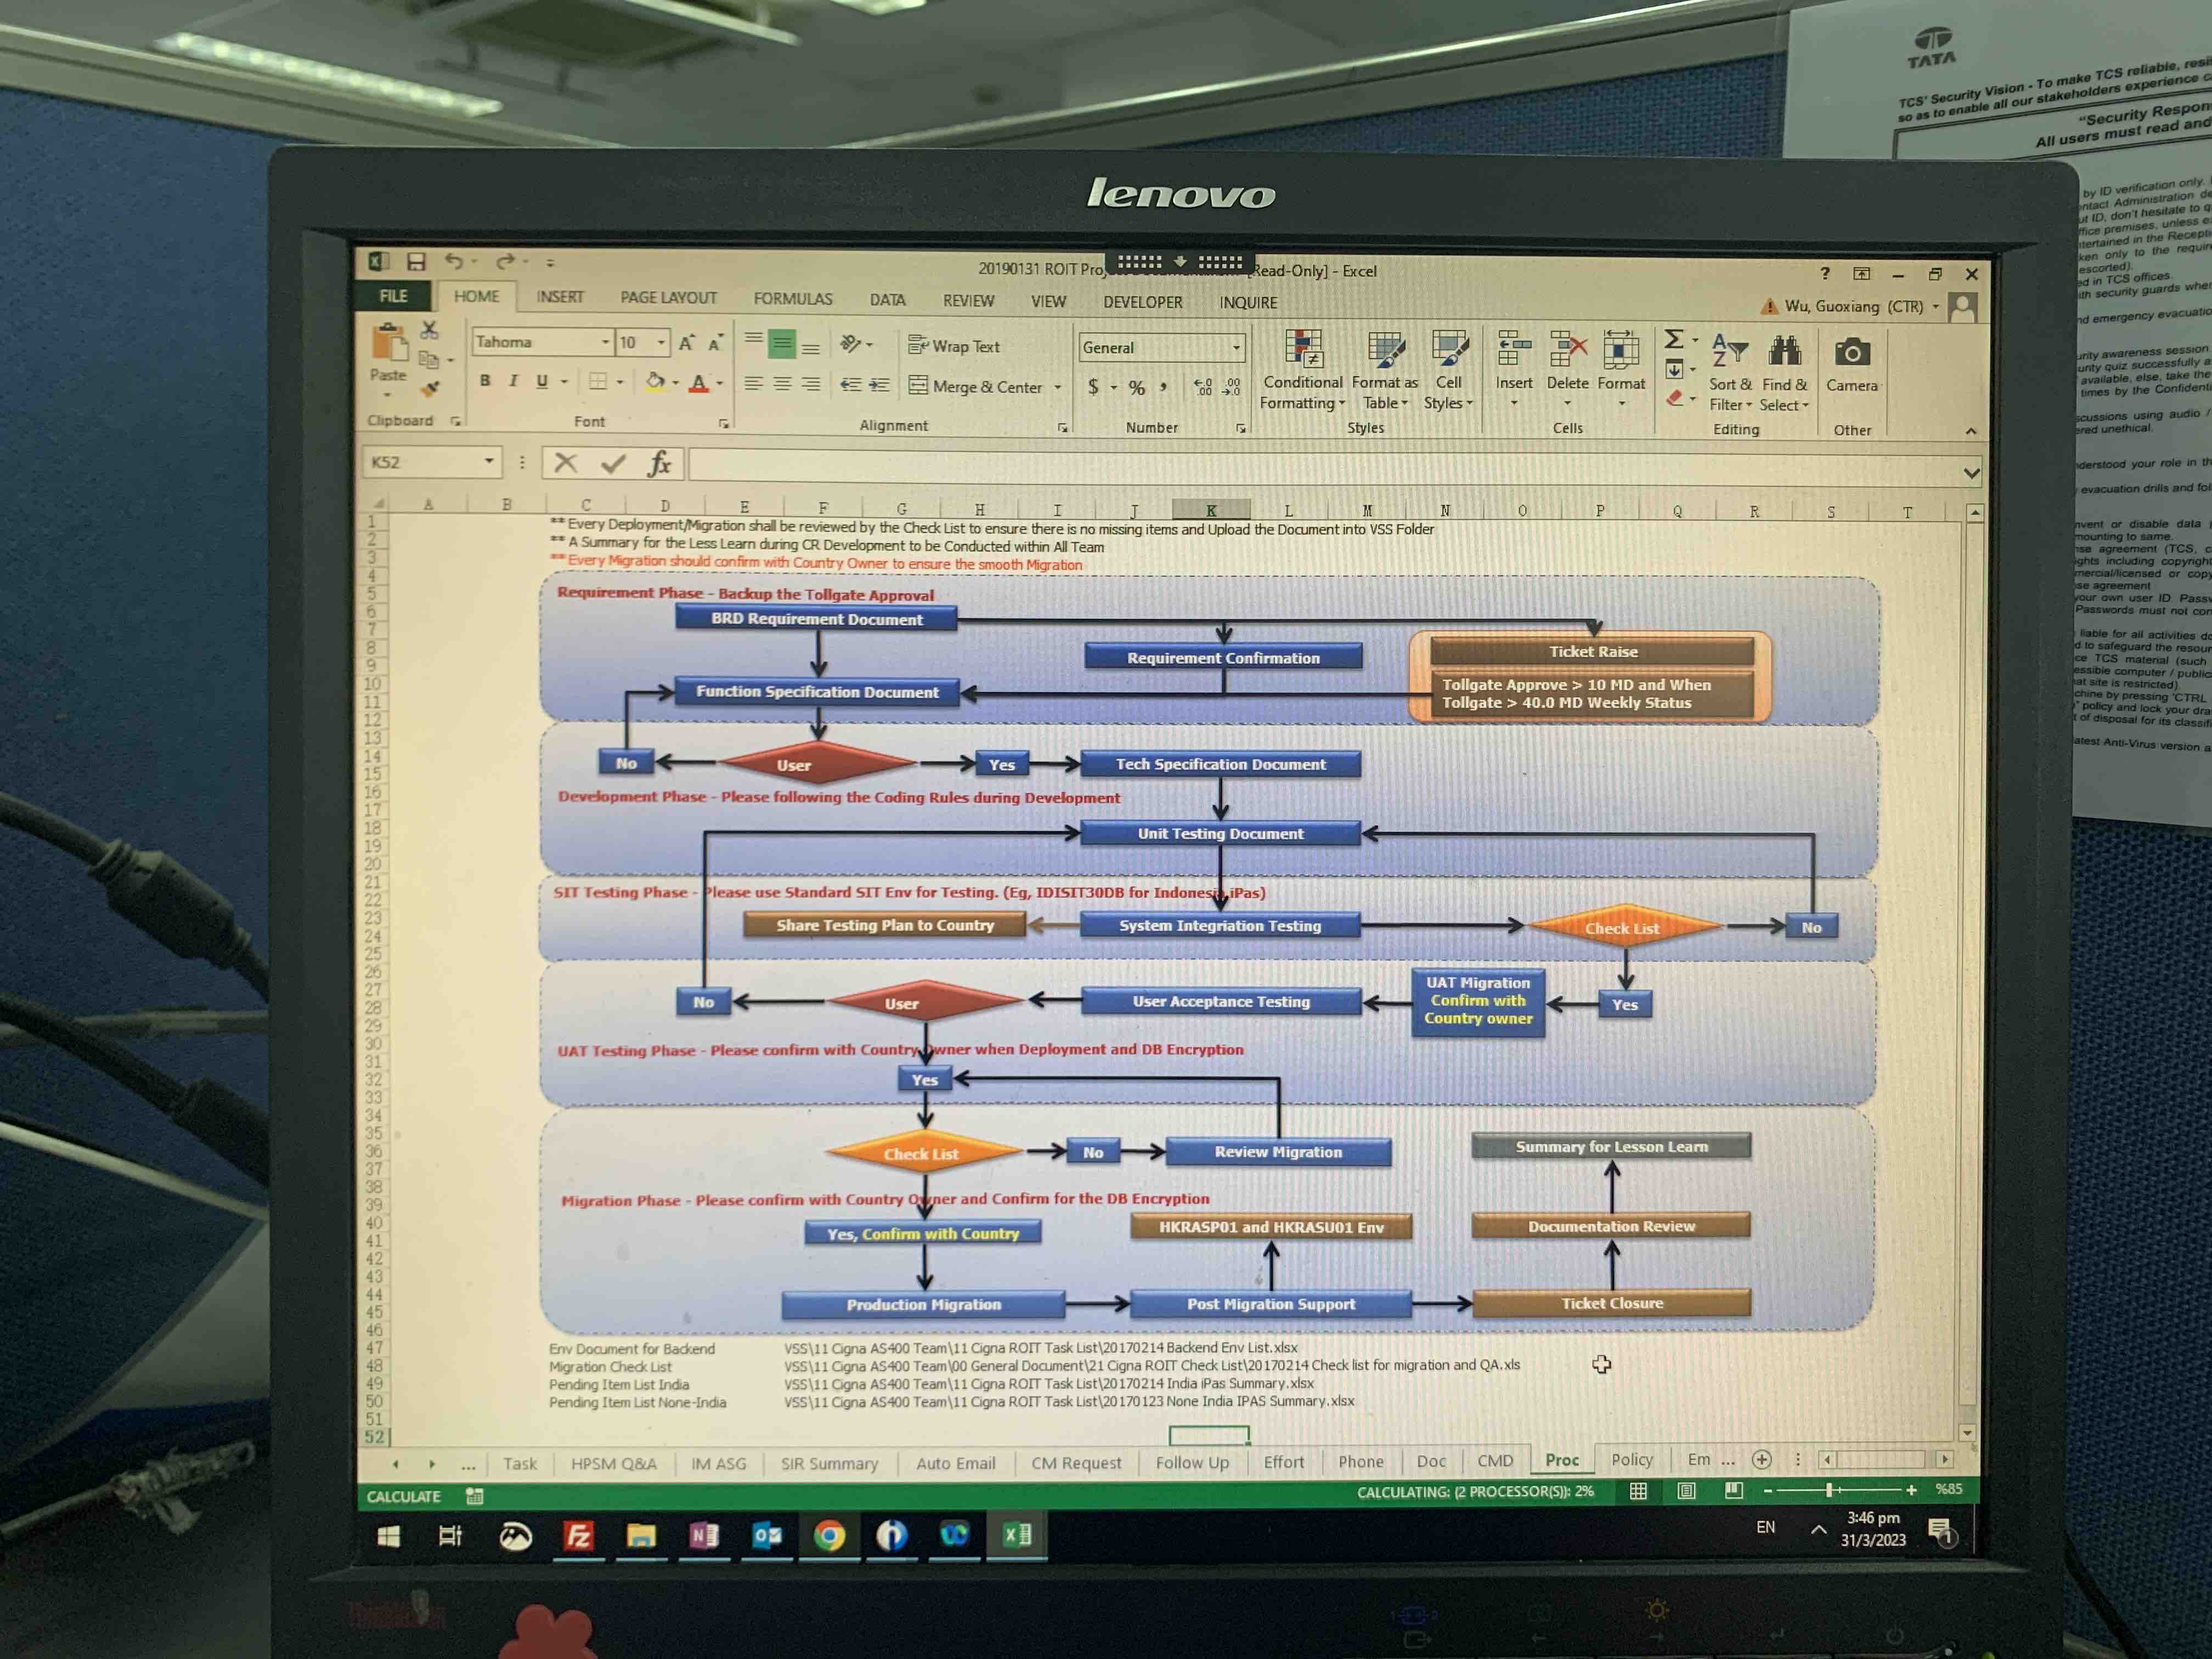Click Merge & Center button
The image size is (2212, 1659).
(x=976, y=386)
